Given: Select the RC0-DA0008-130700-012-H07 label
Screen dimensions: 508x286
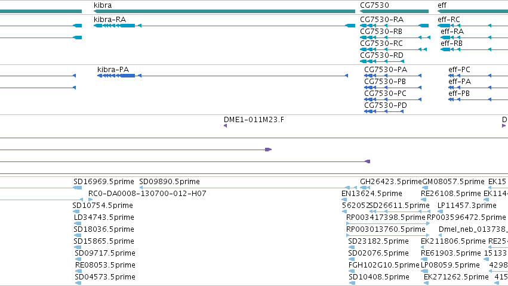Looking at the screenshot, I should pyautogui.click(x=147, y=194).
